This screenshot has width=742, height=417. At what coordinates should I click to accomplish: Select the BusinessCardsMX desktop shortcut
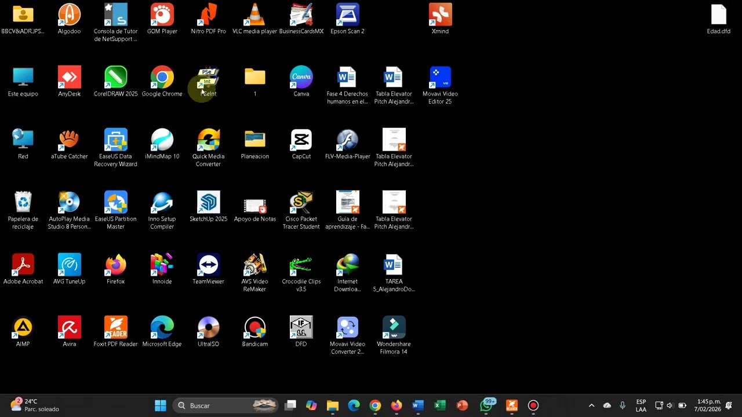point(301,14)
